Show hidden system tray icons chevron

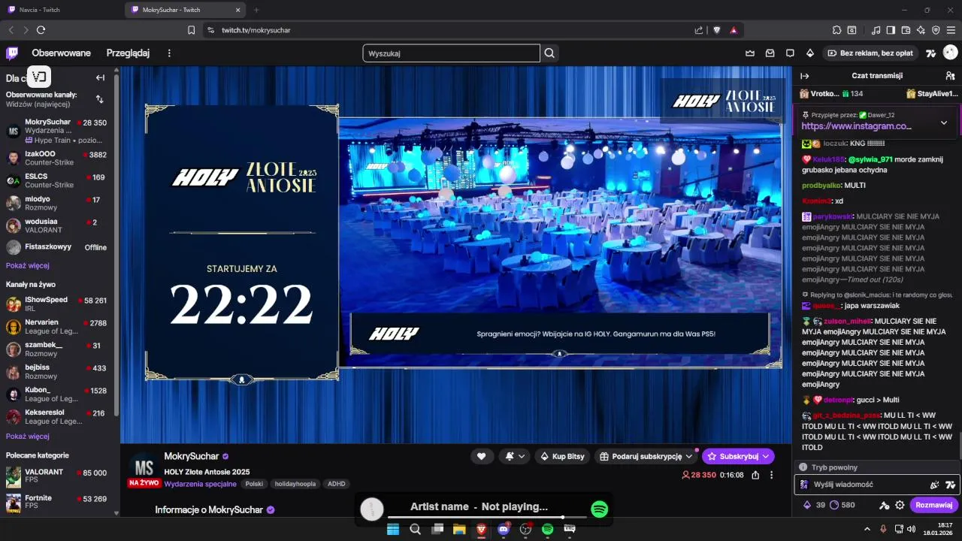point(867,529)
